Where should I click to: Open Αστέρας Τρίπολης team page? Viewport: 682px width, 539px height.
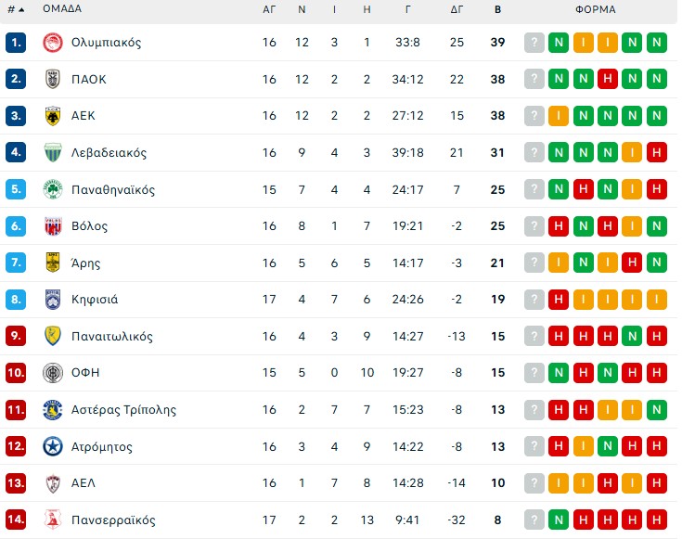coord(123,410)
